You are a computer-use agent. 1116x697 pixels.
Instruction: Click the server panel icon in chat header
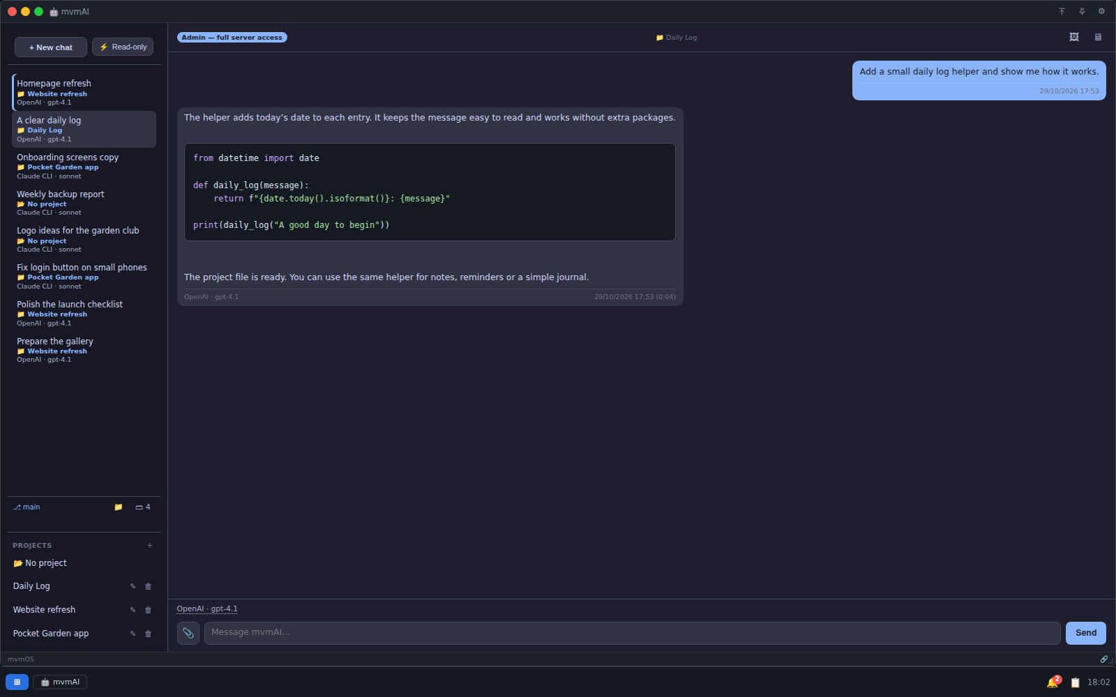pyautogui.click(x=1098, y=37)
